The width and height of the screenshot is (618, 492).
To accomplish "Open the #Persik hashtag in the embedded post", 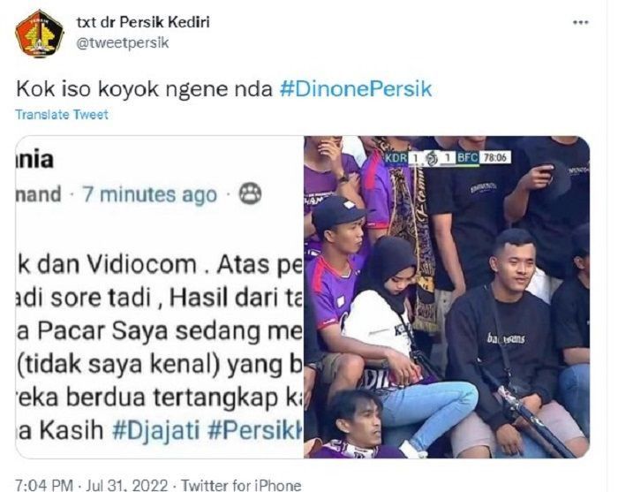I will (255, 430).
